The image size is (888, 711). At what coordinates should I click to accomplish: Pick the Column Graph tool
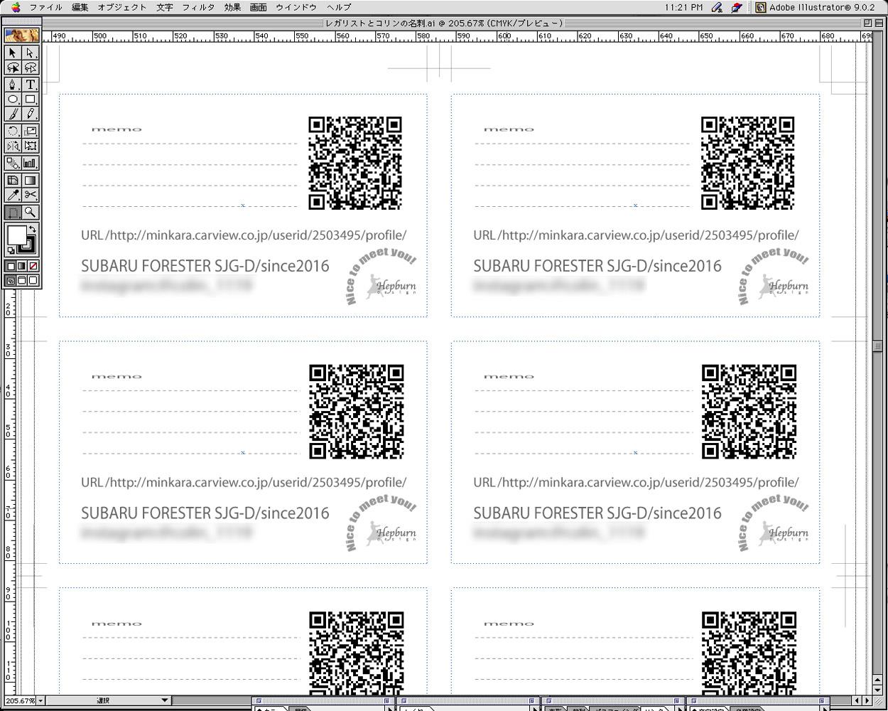(x=31, y=163)
